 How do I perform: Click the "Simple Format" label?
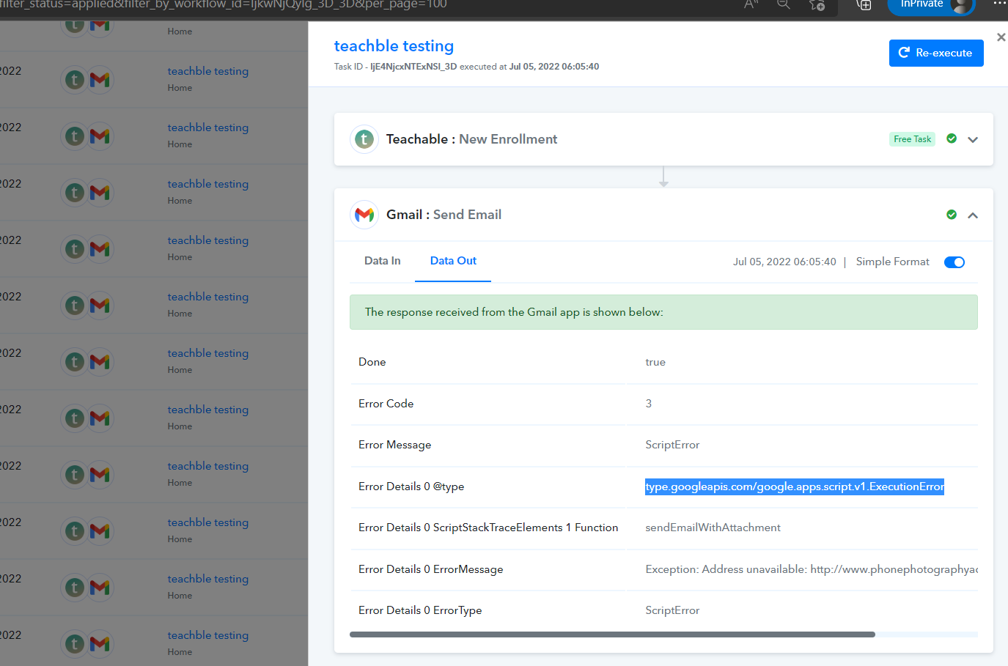point(892,262)
